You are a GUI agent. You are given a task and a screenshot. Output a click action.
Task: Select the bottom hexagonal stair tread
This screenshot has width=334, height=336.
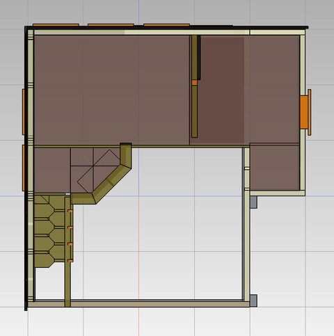[x=44, y=260]
